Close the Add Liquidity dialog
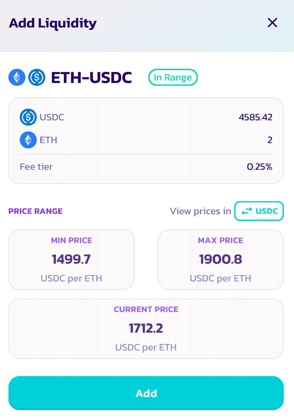 point(272,23)
